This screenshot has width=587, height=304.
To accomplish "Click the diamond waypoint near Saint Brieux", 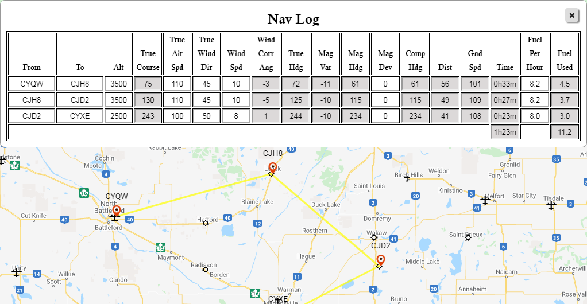I will (468, 237).
